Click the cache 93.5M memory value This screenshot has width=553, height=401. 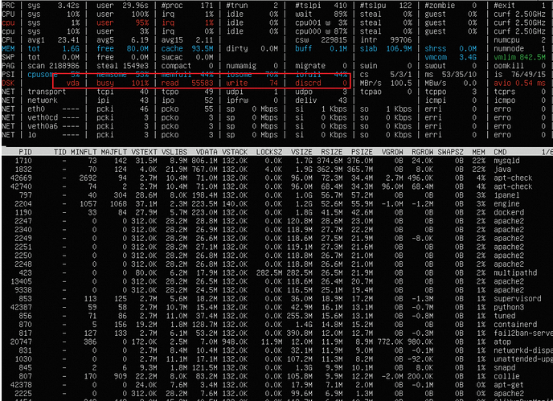click(x=187, y=49)
